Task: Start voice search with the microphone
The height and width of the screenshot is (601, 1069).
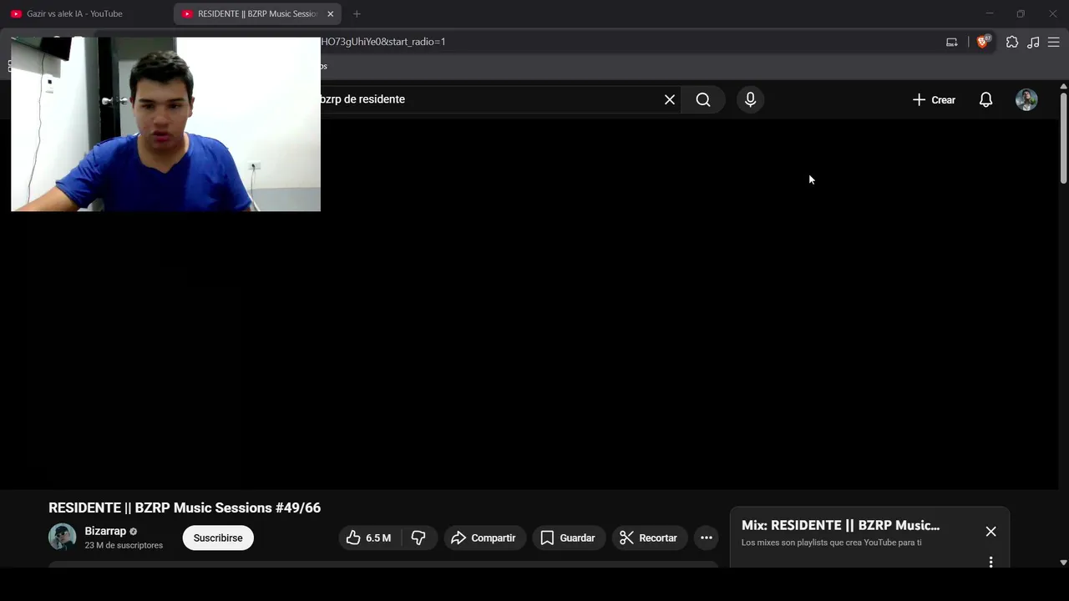Action: coord(750,99)
